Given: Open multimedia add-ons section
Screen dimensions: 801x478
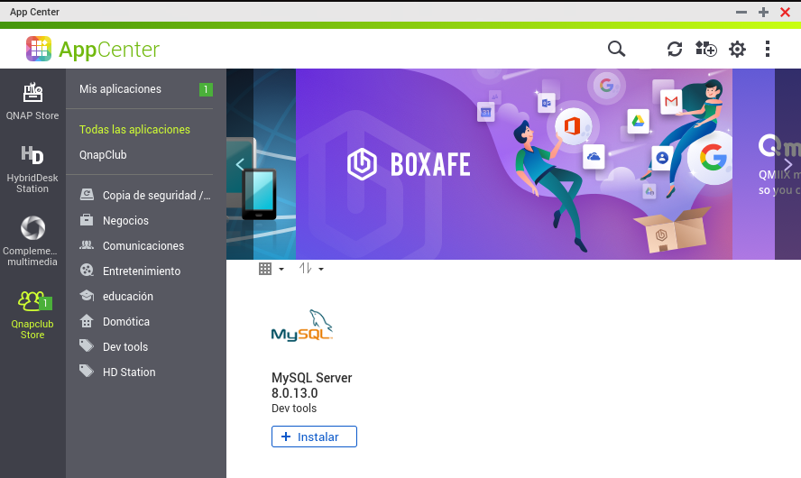Looking at the screenshot, I should click(x=32, y=241).
